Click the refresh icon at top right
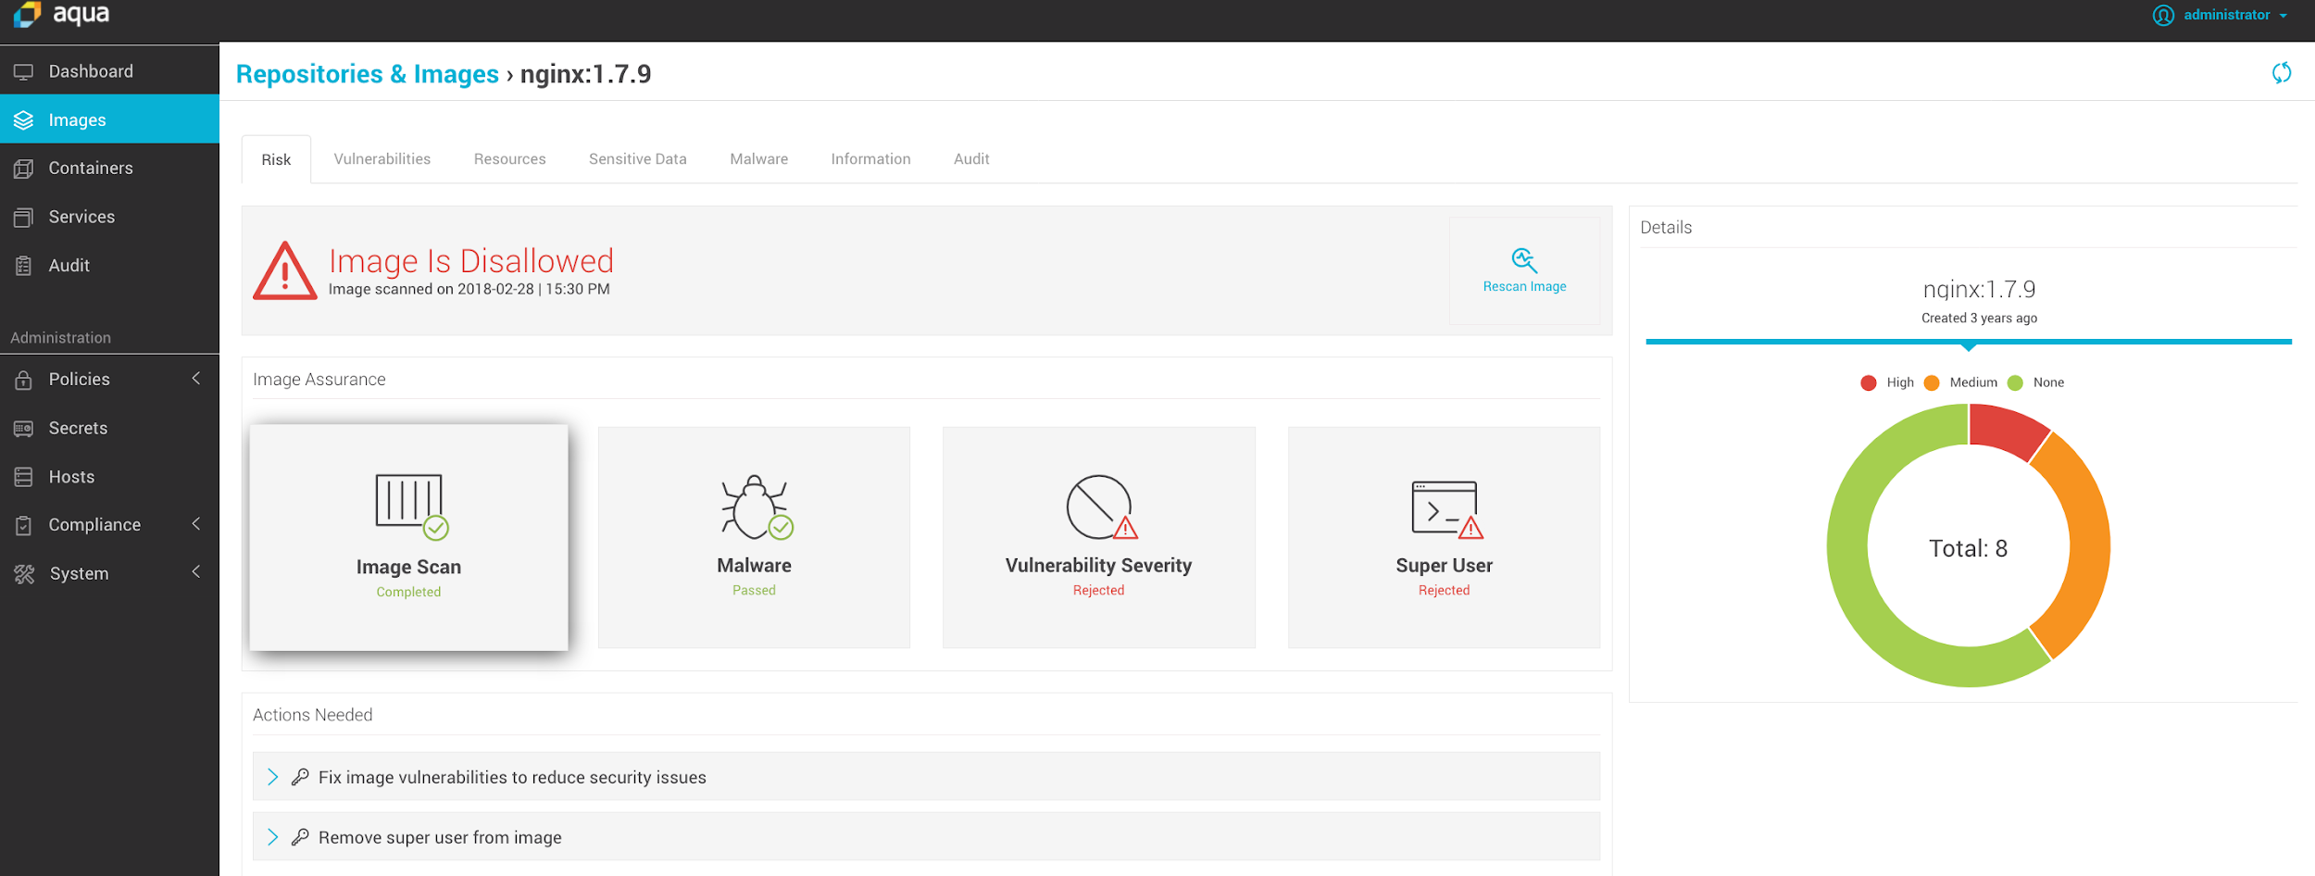This screenshot has width=2315, height=876. click(x=2282, y=72)
